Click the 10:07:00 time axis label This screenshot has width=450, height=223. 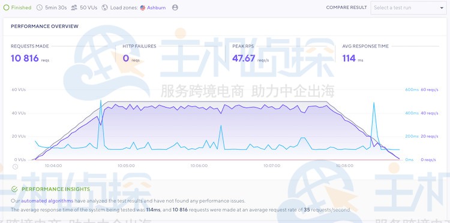click(x=272, y=166)
